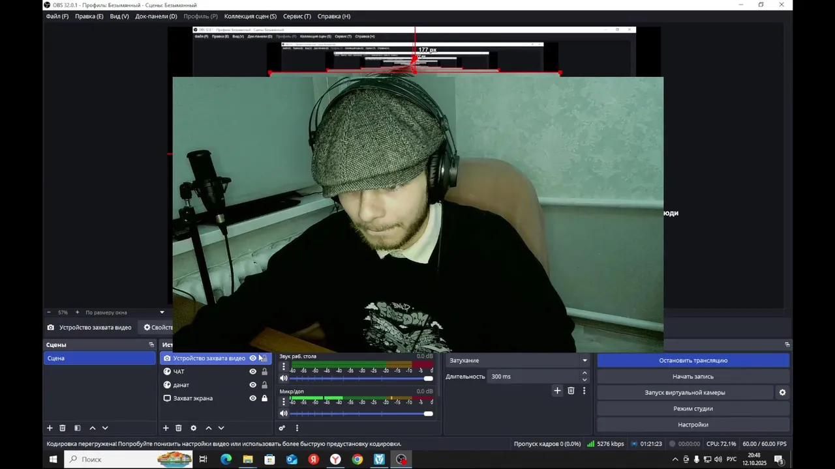Open Windows notification center
The height and width of the screenshot is (469, 835).
point(778,459)
